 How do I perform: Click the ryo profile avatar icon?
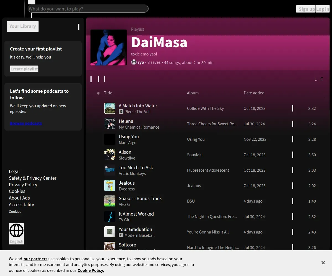tap(134, 62)
